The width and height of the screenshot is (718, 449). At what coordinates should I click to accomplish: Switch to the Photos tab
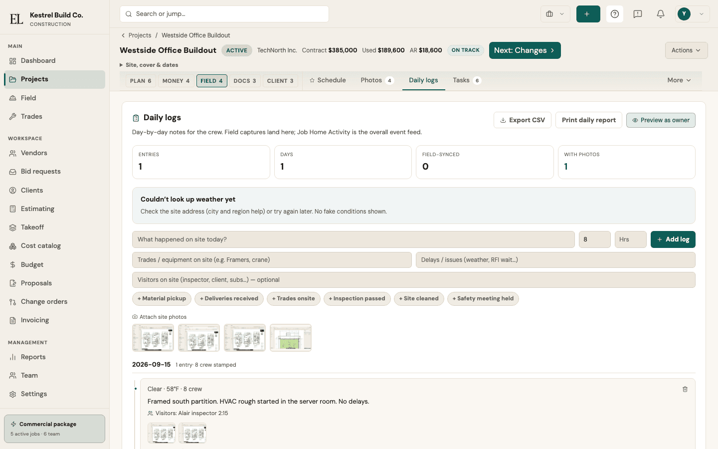click(377, 80)
